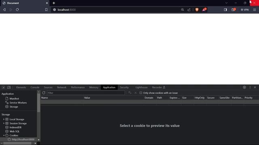259x145 pixels.
Task: Reload the localhost page
Action: 17,10
